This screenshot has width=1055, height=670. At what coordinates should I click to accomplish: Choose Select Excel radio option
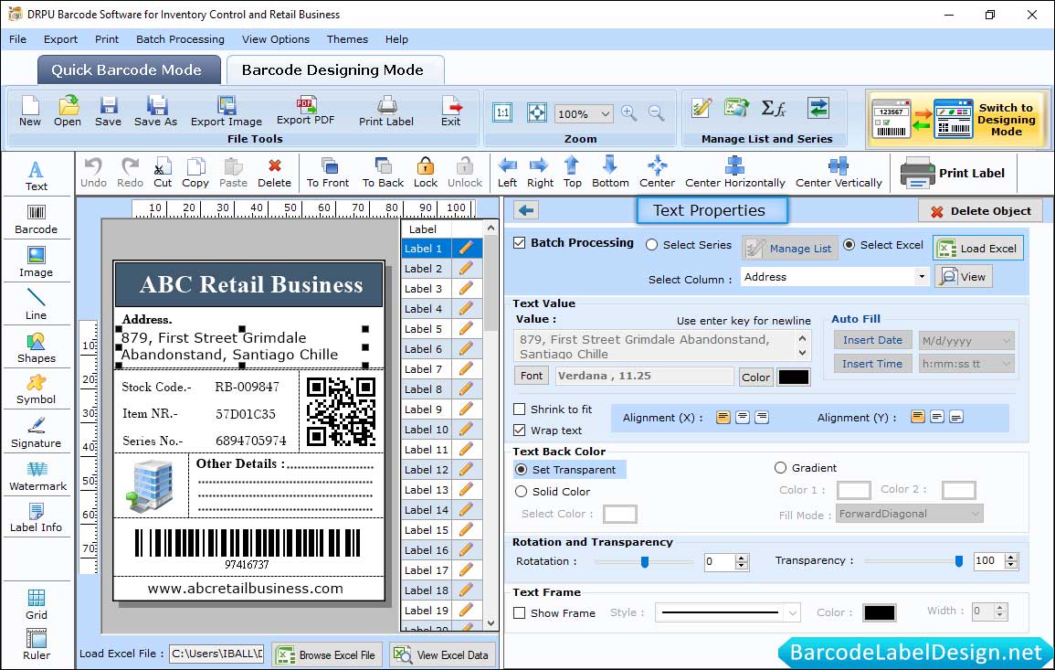849,244
